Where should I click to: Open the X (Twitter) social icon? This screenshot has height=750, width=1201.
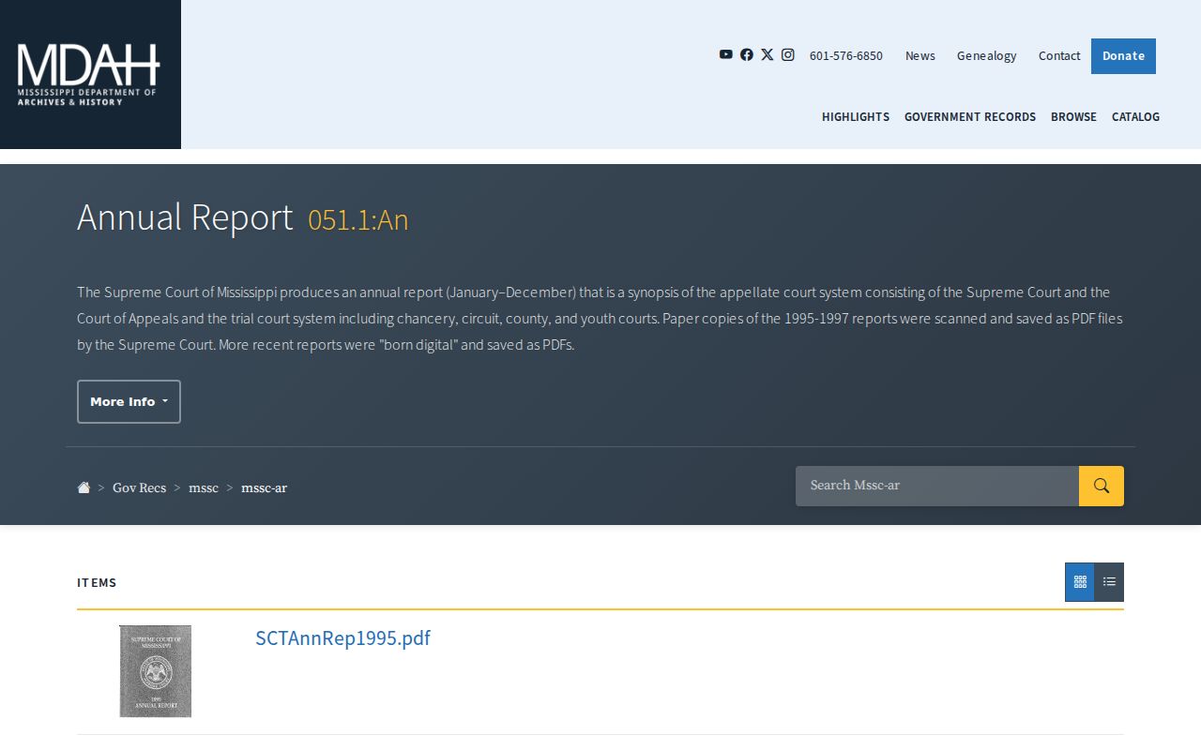[x=768, y=54]
